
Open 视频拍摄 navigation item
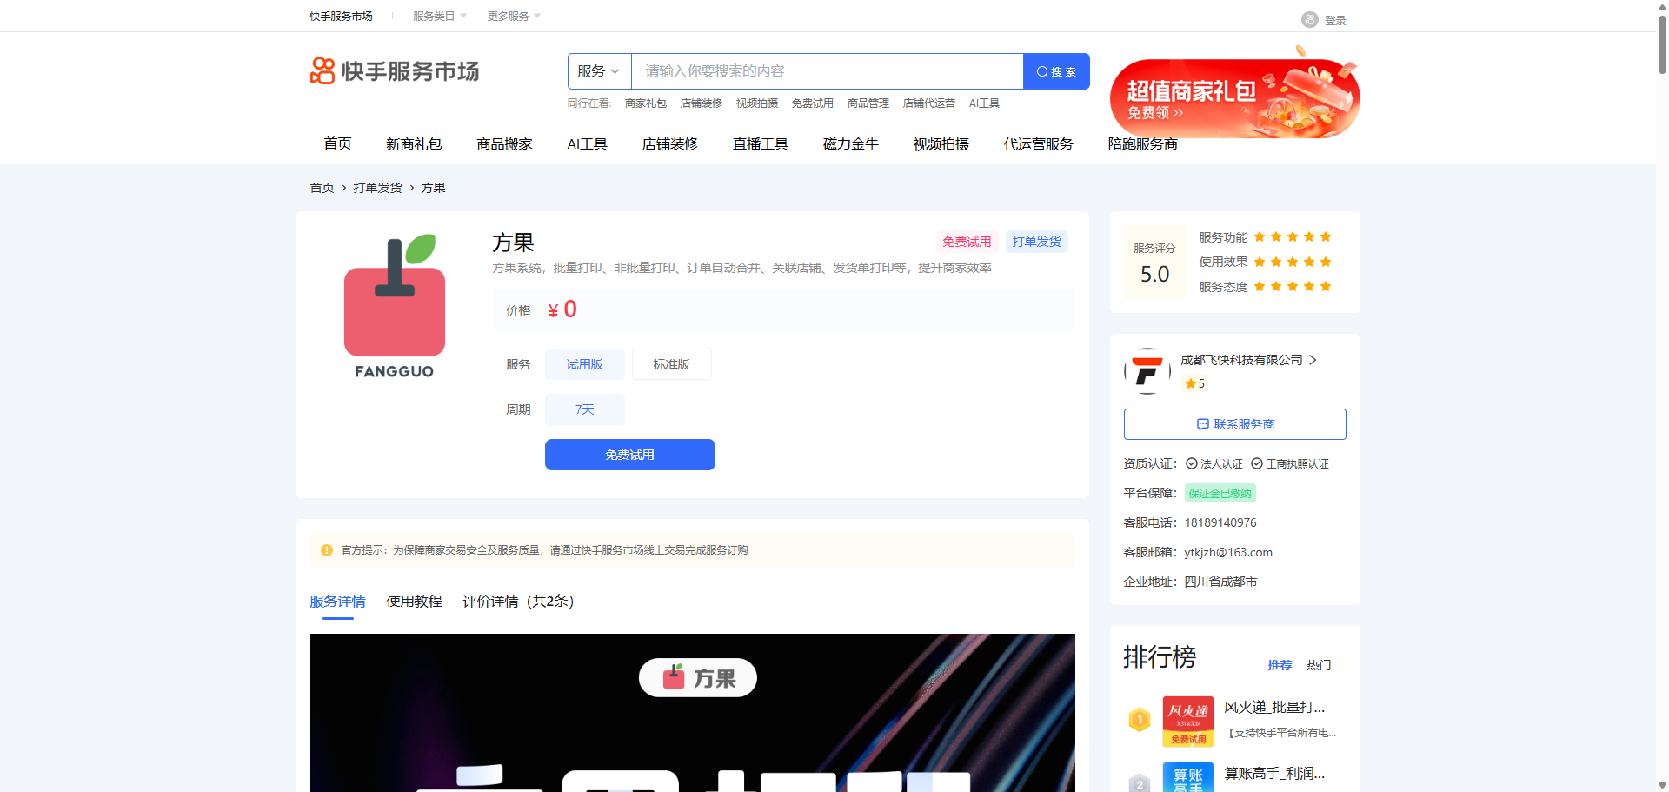tap(941, 144)
